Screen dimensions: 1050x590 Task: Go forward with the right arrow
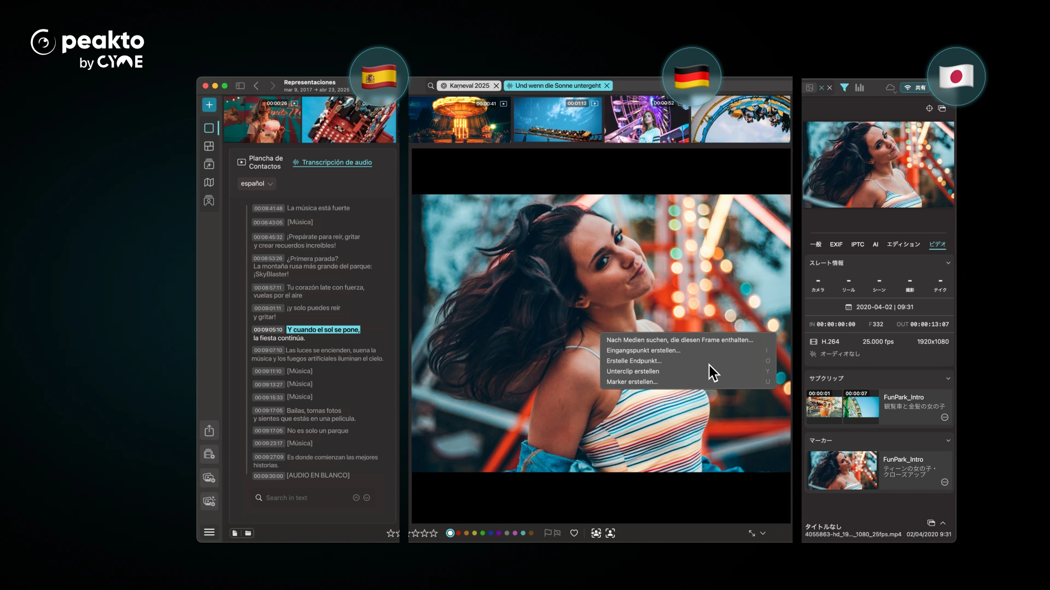(272, 86)
